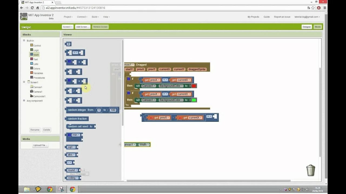Open the Guide link
Viewport: 346px width, 194px height.
click(267, 17)
